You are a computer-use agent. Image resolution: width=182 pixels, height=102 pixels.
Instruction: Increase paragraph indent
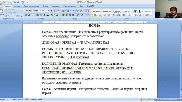click(x=81, y=11)
